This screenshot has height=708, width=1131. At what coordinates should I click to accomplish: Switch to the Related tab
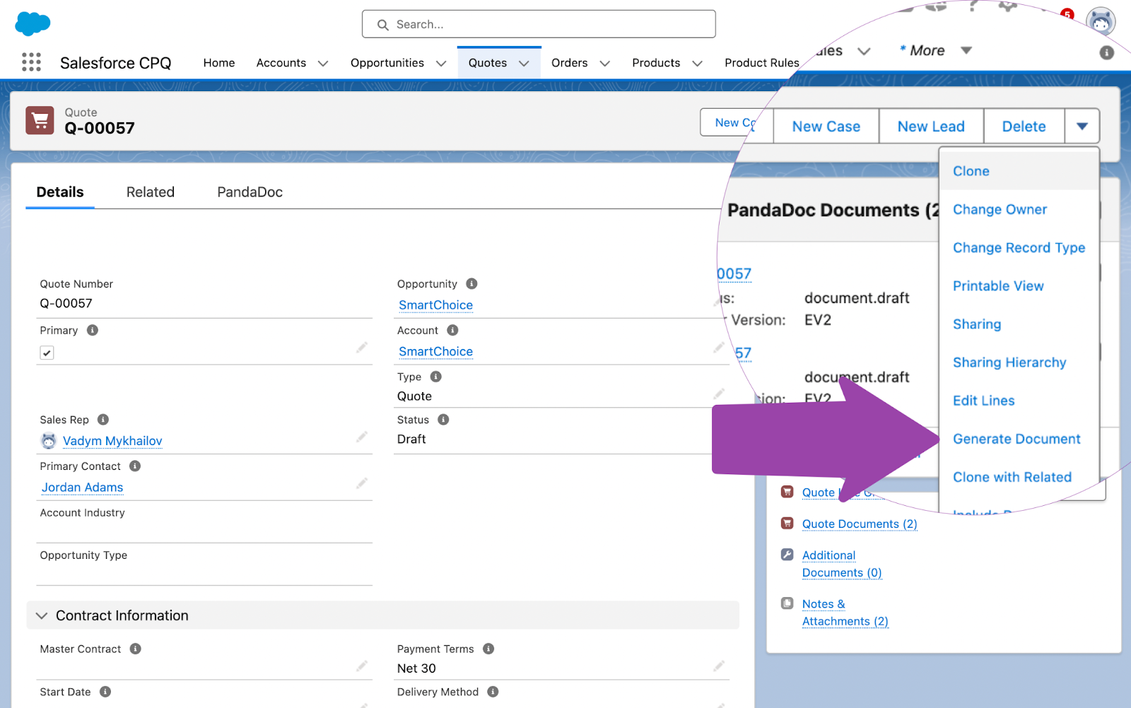[151, 192]
